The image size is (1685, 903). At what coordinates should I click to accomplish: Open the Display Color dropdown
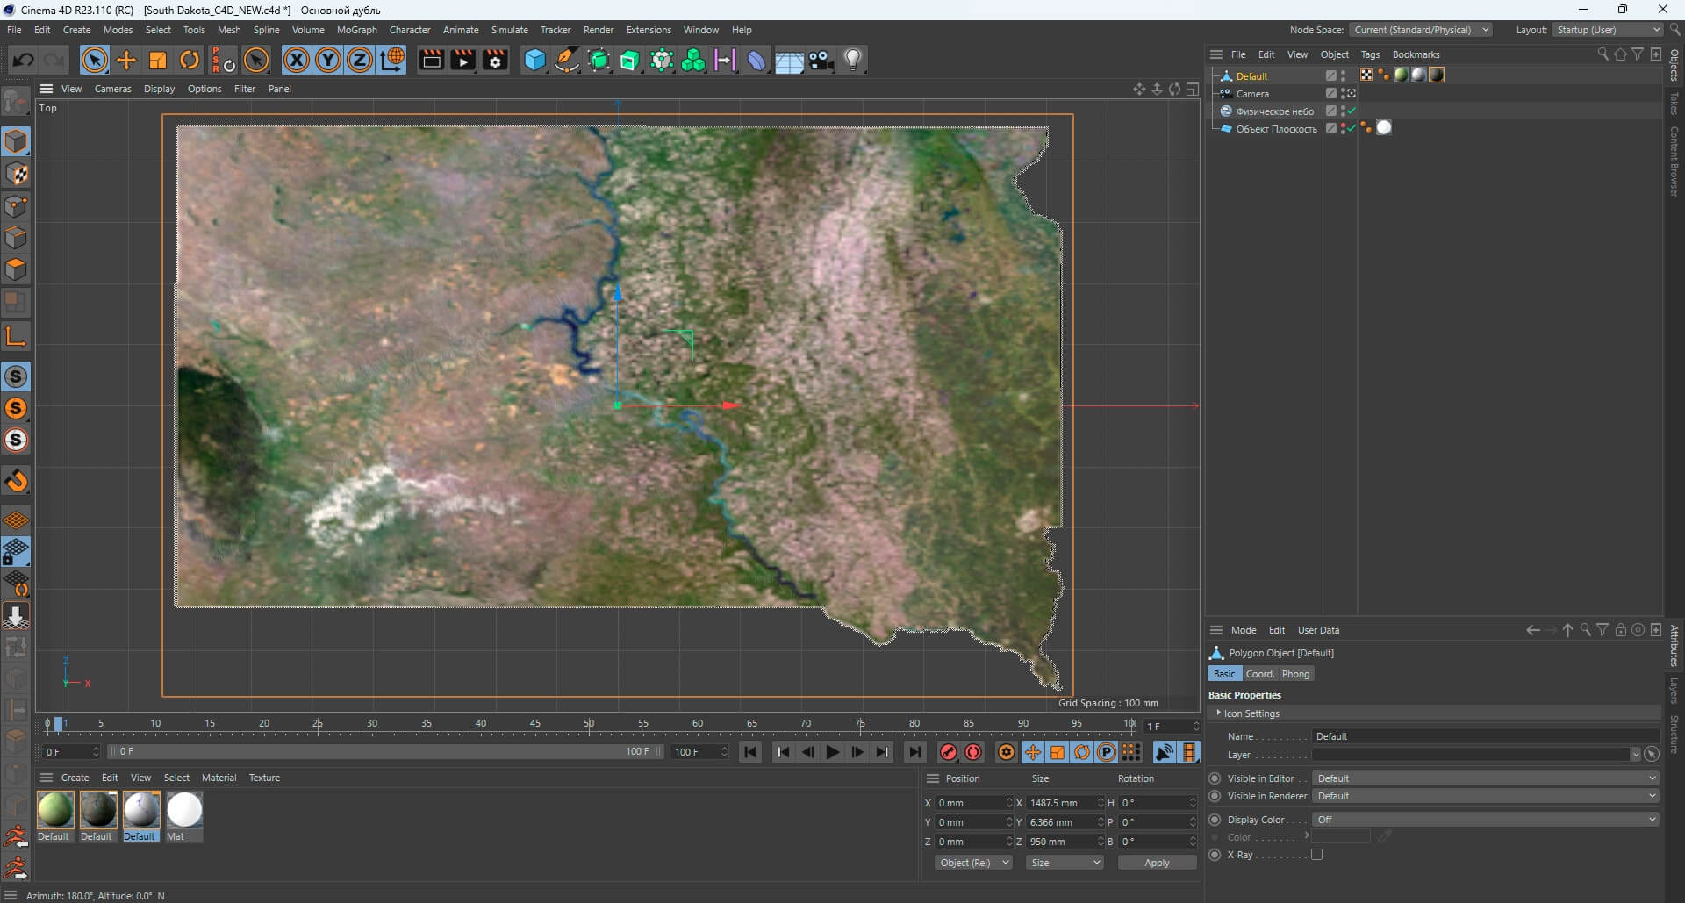[x=1485, y=820]
